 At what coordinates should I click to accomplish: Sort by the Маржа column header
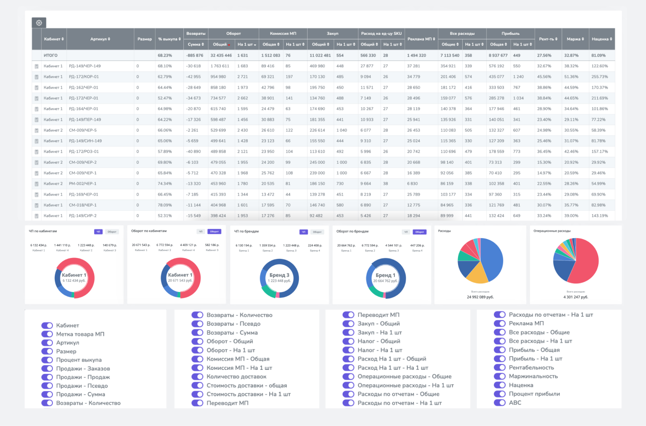click(575, 39)
